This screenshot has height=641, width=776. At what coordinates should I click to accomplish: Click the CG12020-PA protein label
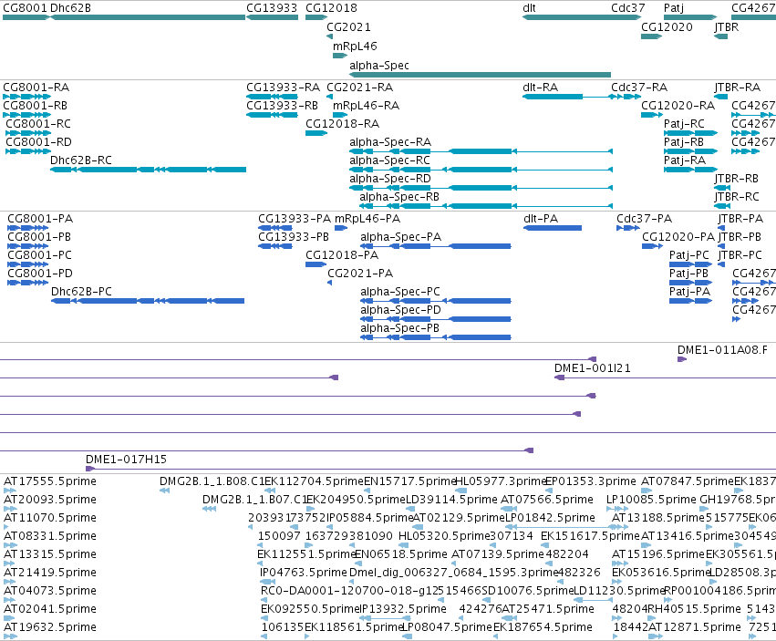(678, 236)
